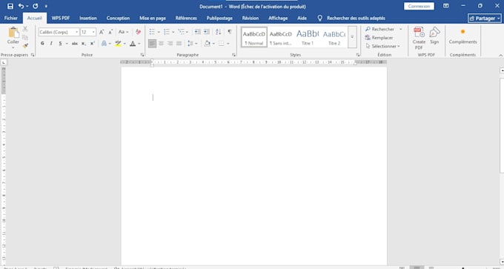Click the Redo/Repeat icon
This screenshot has width=504, height=269.
(x=36, y=6)
